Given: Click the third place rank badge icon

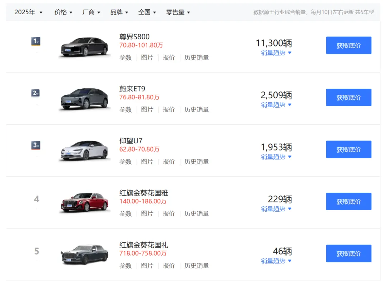Looking at the screenshot, I should point(36,146).
